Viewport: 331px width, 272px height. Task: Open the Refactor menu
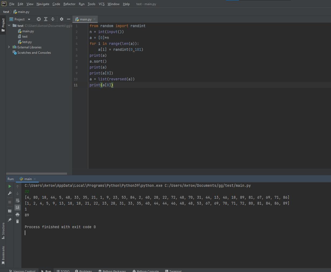[x=69, y=4]
